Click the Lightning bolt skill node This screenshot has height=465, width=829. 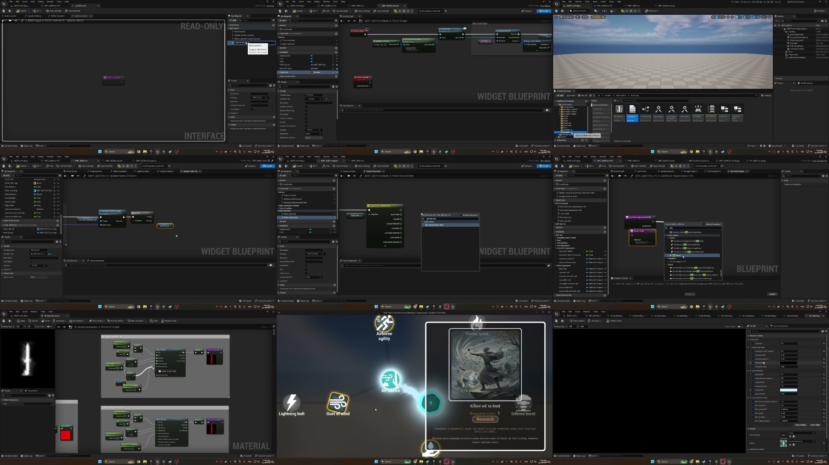coord(291,403)
